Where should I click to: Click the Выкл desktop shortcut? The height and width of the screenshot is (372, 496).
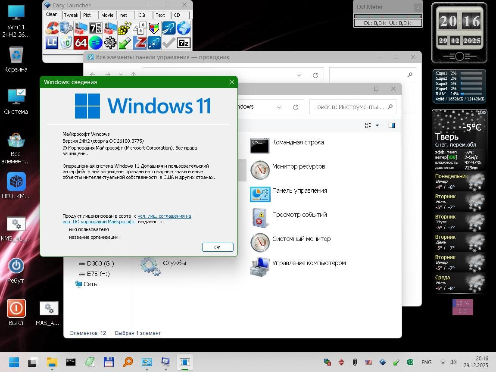click(16, 313)
